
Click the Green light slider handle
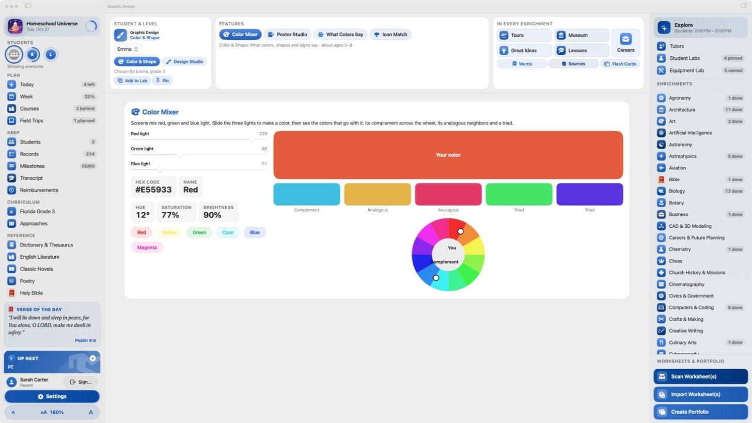tap(179, 154)
